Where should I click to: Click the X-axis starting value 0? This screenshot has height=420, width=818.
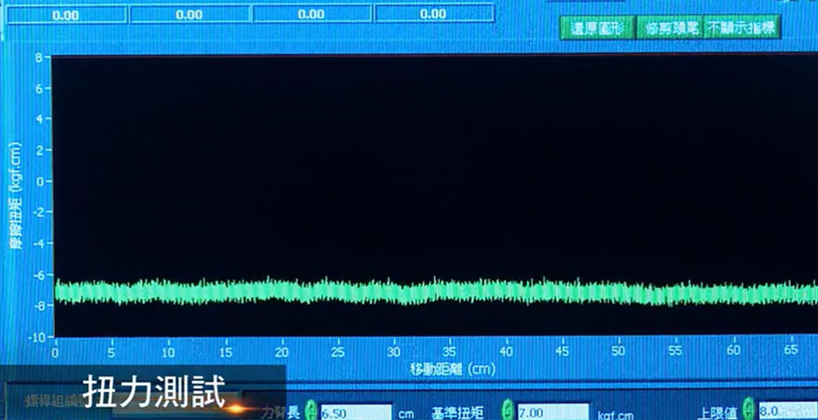tap(56, 351)
